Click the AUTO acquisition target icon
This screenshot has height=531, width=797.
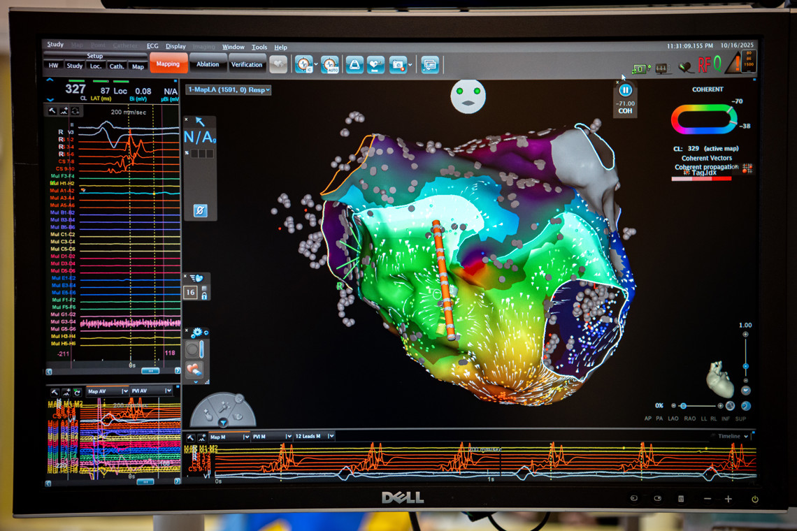pos(329,64)
